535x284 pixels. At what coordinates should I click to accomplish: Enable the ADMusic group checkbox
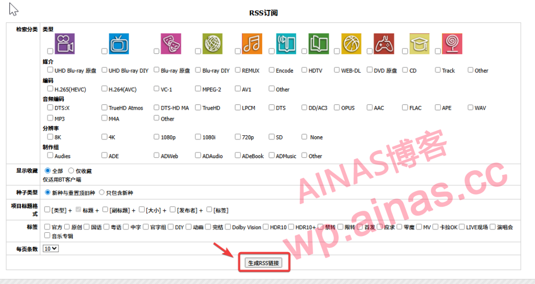(272, 156)
